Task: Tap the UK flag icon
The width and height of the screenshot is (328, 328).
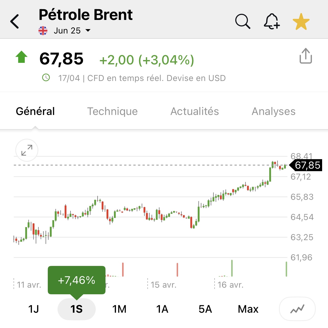Action: pos(43,31)
